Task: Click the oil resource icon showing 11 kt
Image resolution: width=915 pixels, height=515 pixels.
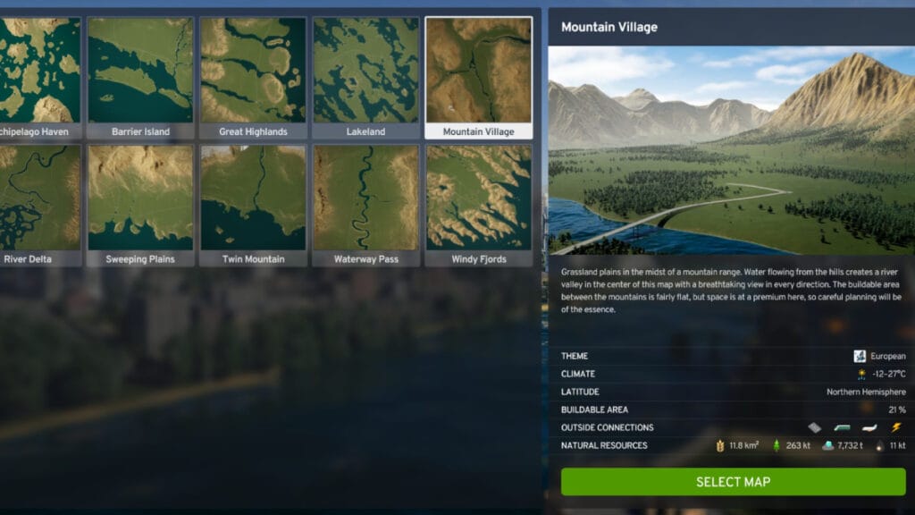Action: pos(878,444)
